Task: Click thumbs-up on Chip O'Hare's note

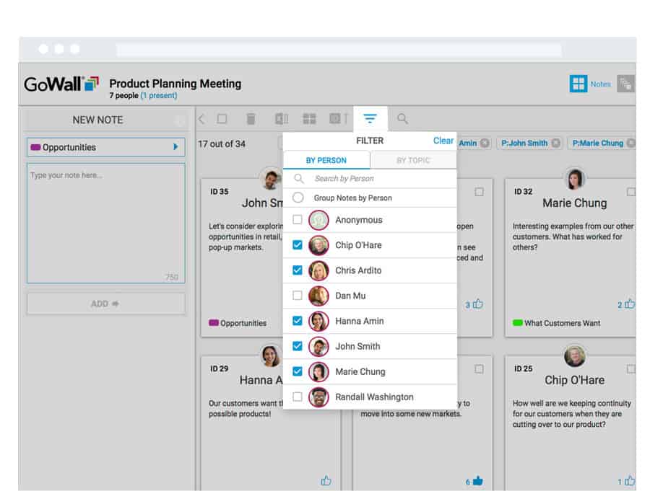Action: click(630, 481)
